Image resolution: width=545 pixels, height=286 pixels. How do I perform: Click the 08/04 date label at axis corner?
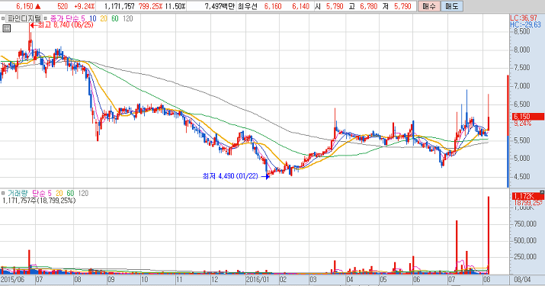tap(521, 280)
